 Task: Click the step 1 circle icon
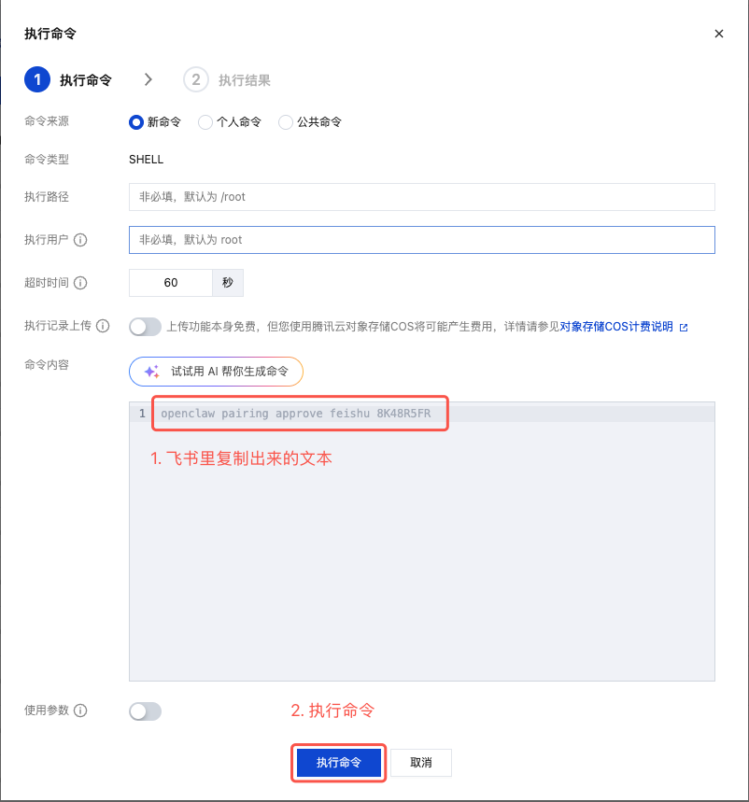click(x=37, y=80)
